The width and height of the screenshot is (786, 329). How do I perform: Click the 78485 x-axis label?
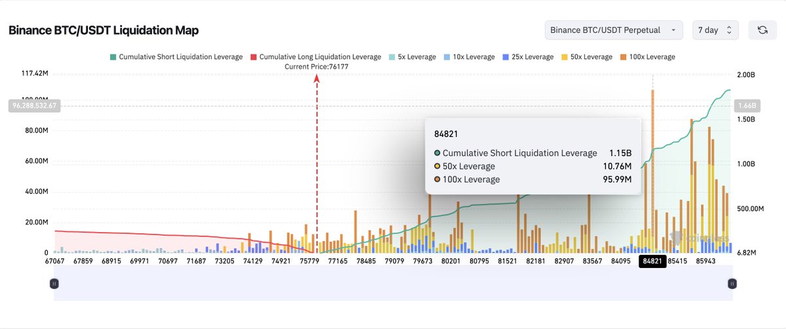[365, 261]
